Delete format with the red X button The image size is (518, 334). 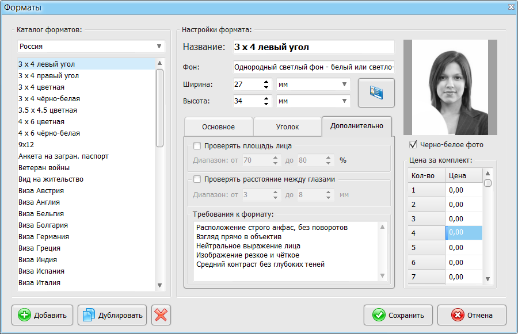coord(161,315)
